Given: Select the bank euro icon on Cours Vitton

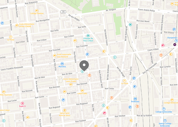Looking at the screenshot, I should click(171, 54).
